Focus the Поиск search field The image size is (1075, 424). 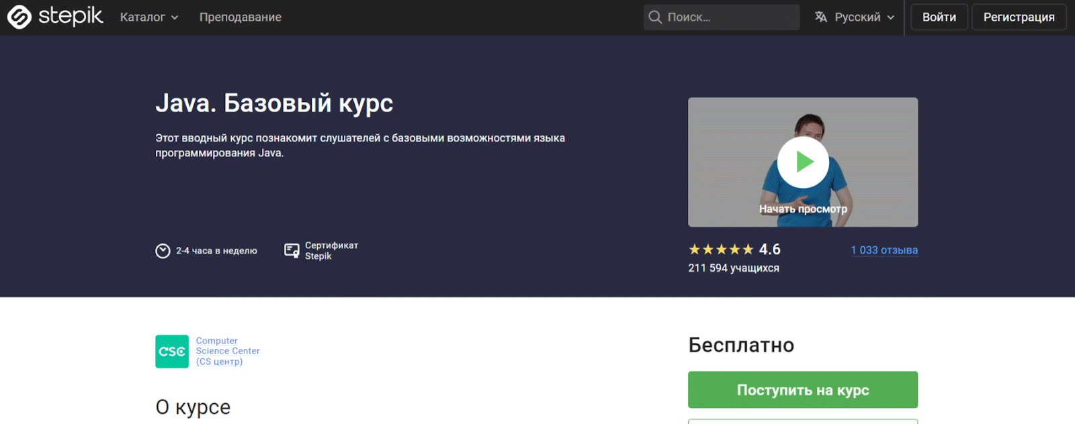pyautogui.click(x=729, y=17)
